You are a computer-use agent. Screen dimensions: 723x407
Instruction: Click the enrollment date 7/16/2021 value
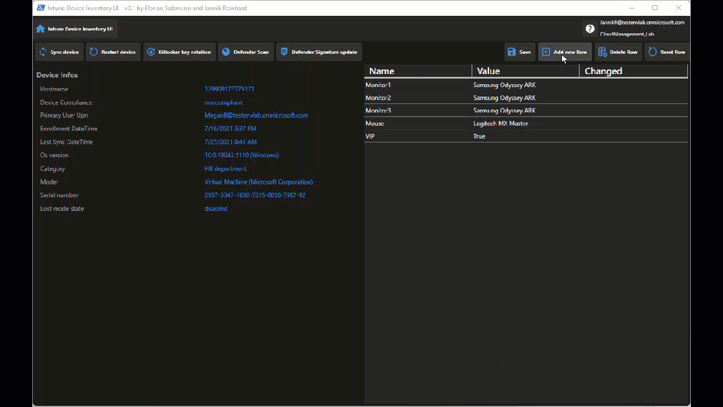click(x=230, y=128)
